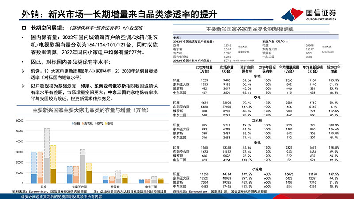
Task: Click the 市场存量 column header
Action: pyautogui.click(x=227, y=69)
